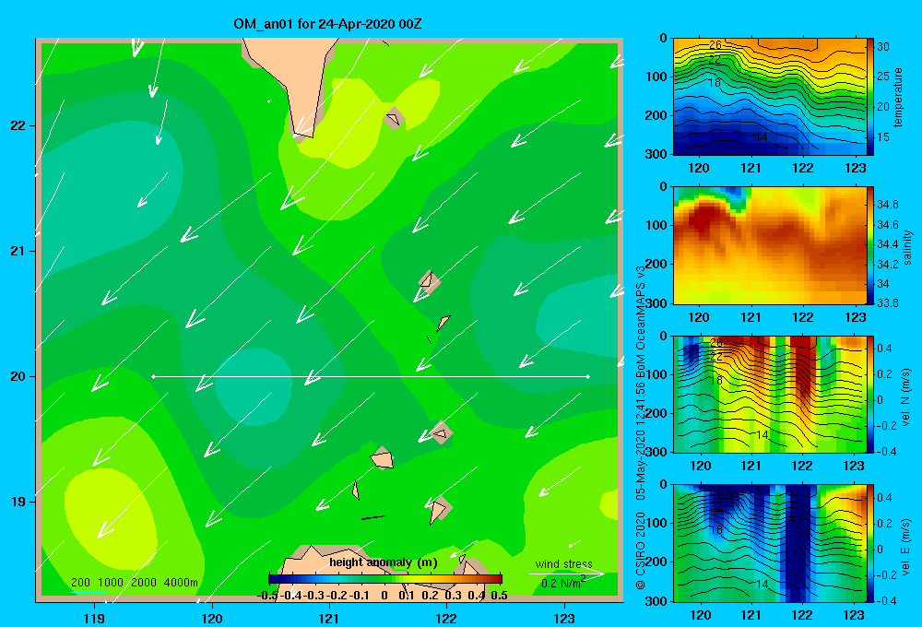The width and height of the screenshot is (922, 627).
Task: Click the salinity section panel
Action: tap(770, 245)
